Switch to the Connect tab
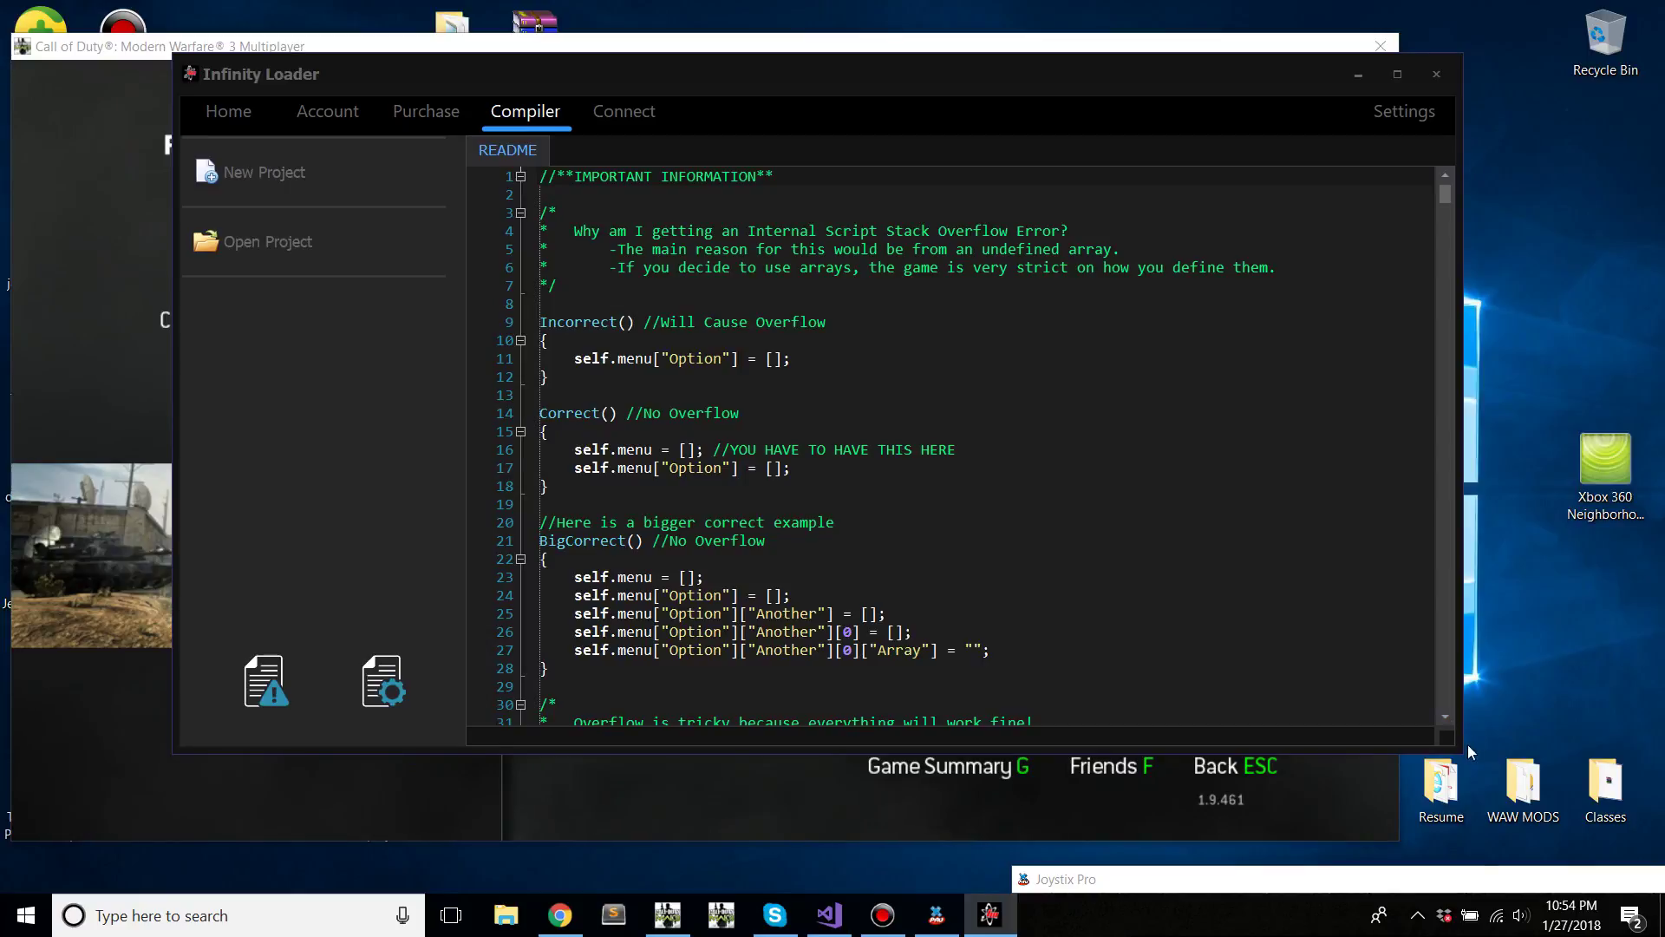Screen dimensions: 1665x937 pos(624,111)
